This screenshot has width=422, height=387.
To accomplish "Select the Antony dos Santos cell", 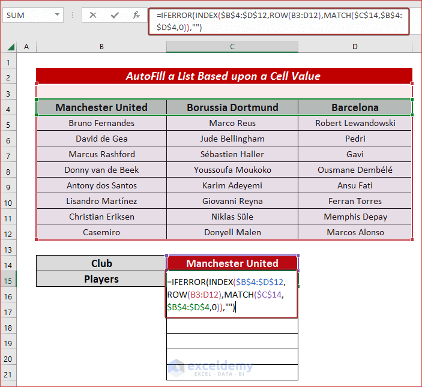I will point(101,185).
